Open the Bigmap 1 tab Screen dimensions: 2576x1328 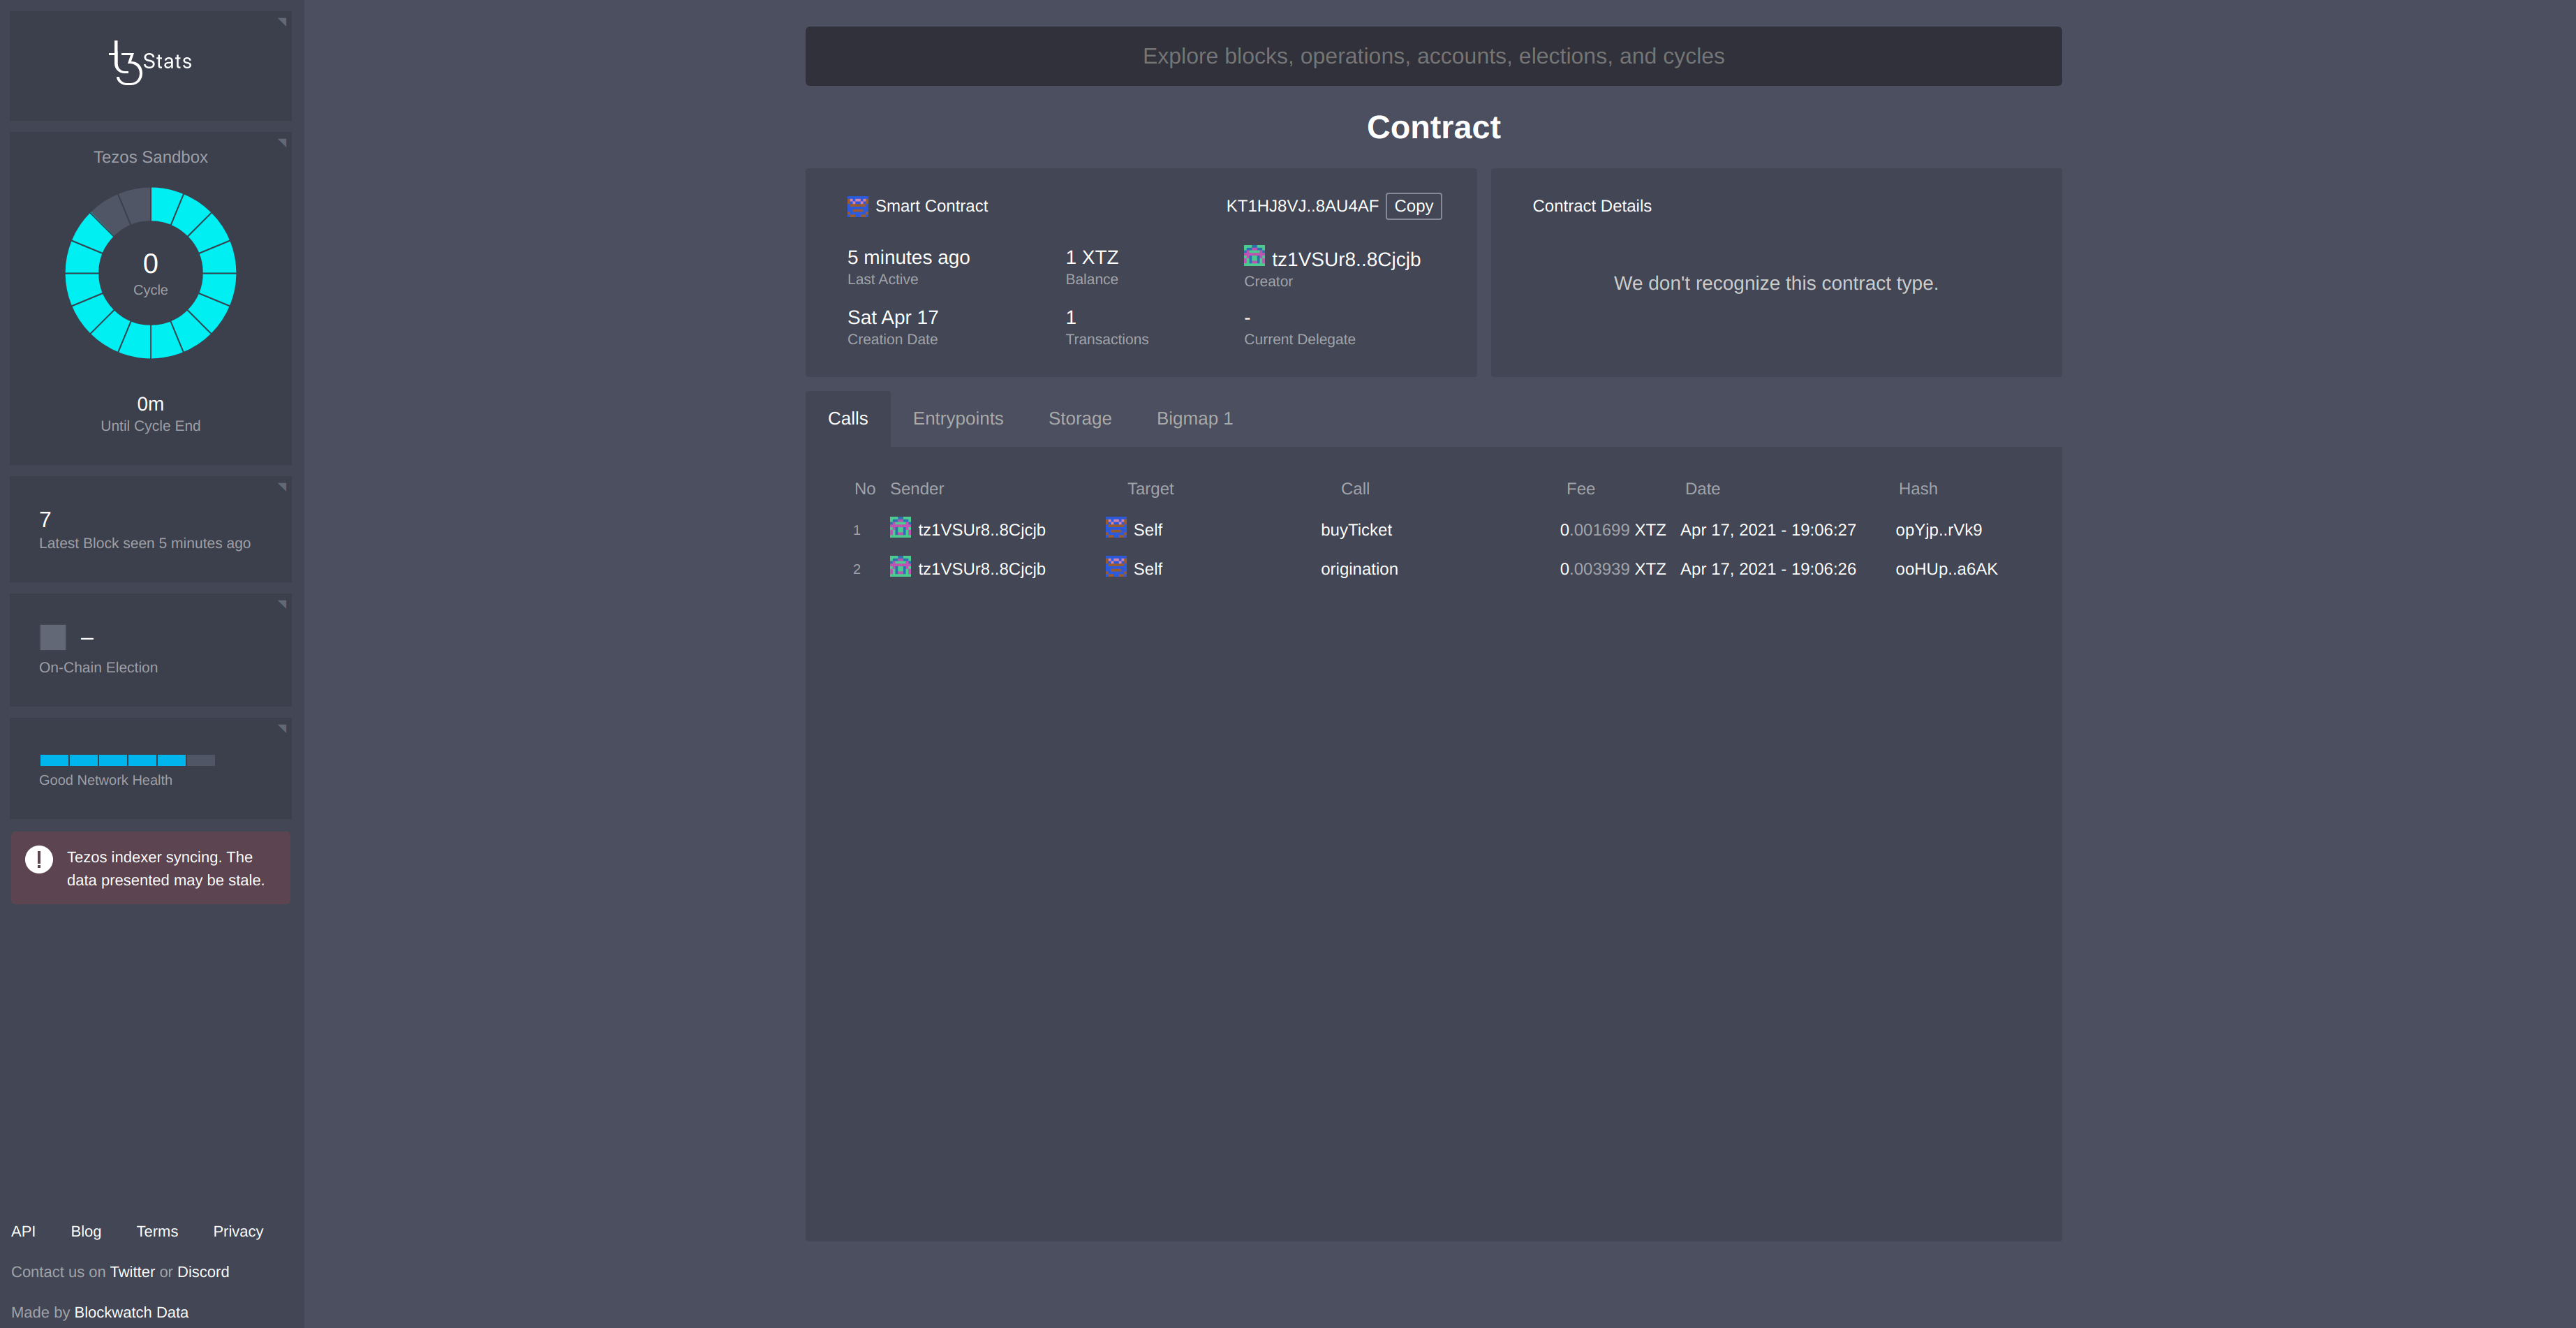[1194, 418]
